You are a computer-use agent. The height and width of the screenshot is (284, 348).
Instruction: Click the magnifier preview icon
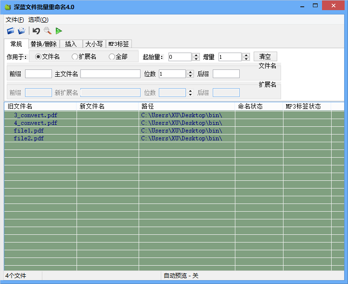[47, 31]
